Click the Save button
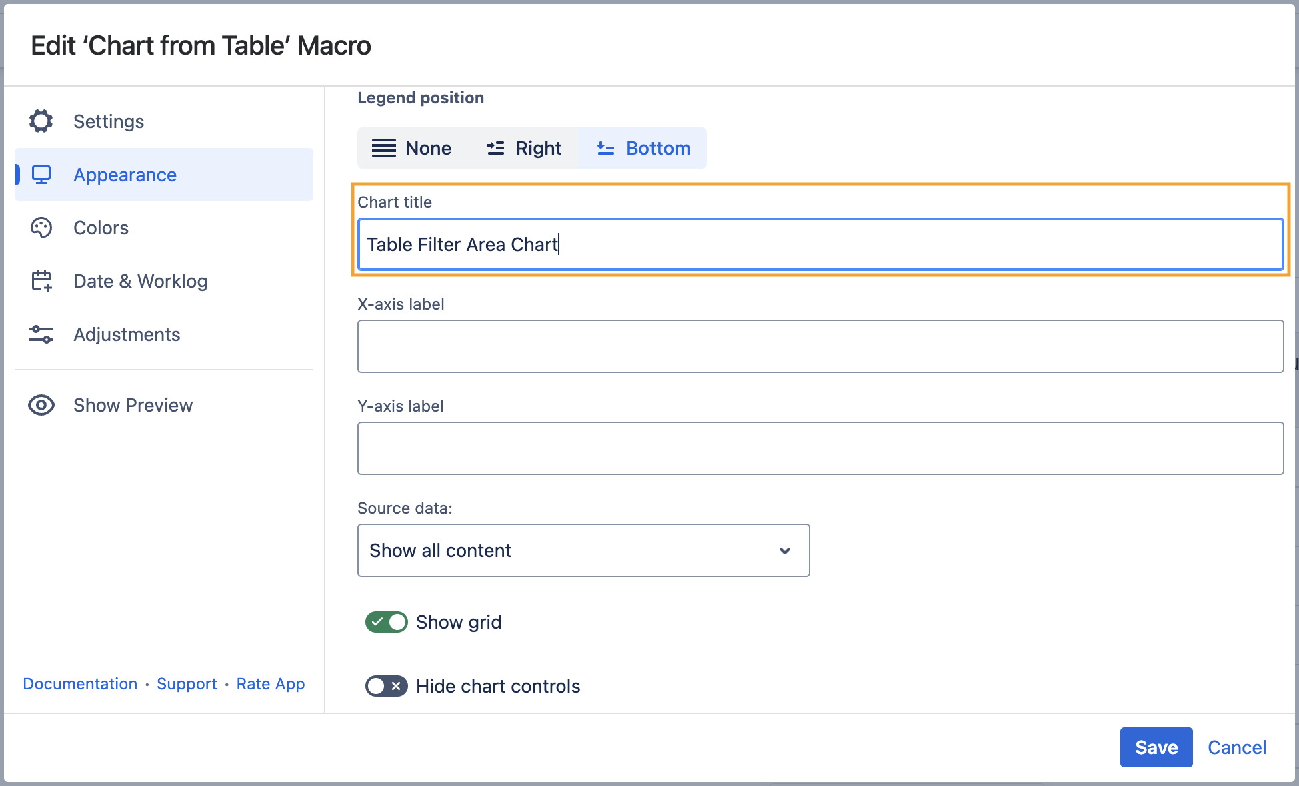The width and height of the screenshot is (1299, 786). [x=1156, y=747]
